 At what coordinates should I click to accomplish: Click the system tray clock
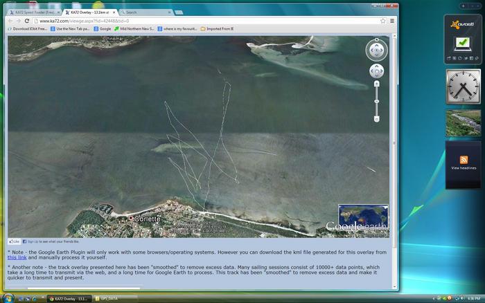point(473,299)
